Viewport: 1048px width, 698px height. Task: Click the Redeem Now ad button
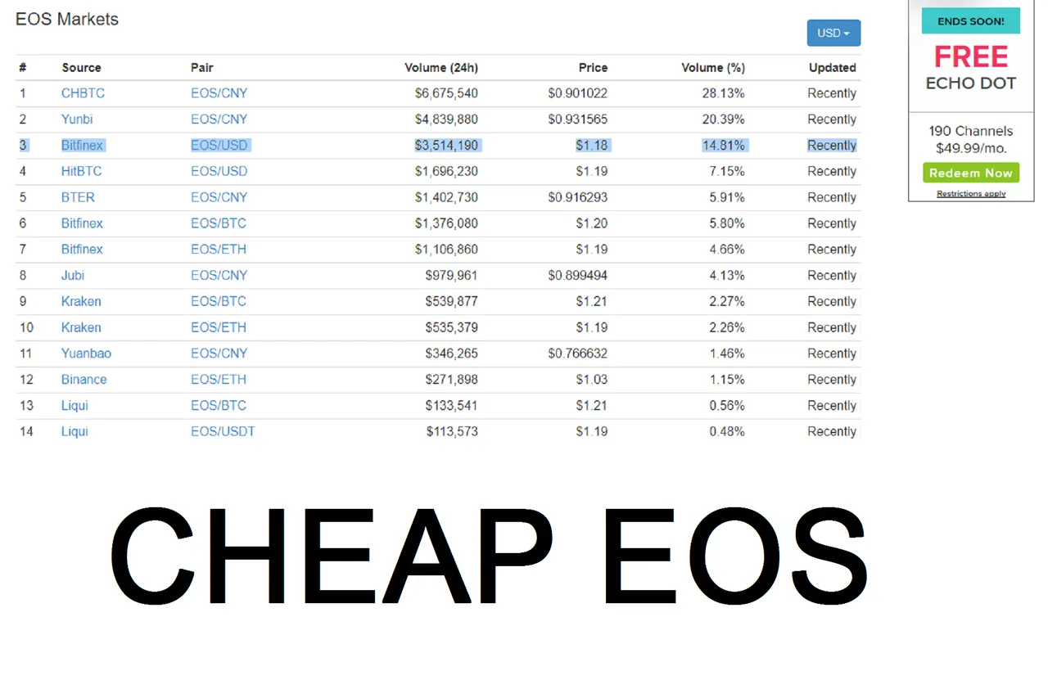pyautogui.click(x=971, y=173)
